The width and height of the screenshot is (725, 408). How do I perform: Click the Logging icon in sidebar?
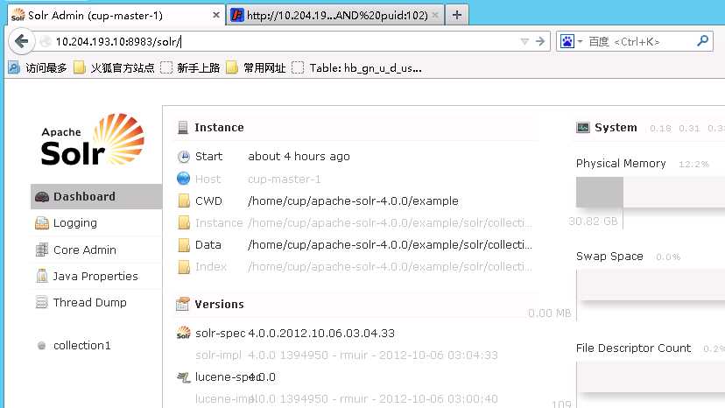(x=42, y=223)
